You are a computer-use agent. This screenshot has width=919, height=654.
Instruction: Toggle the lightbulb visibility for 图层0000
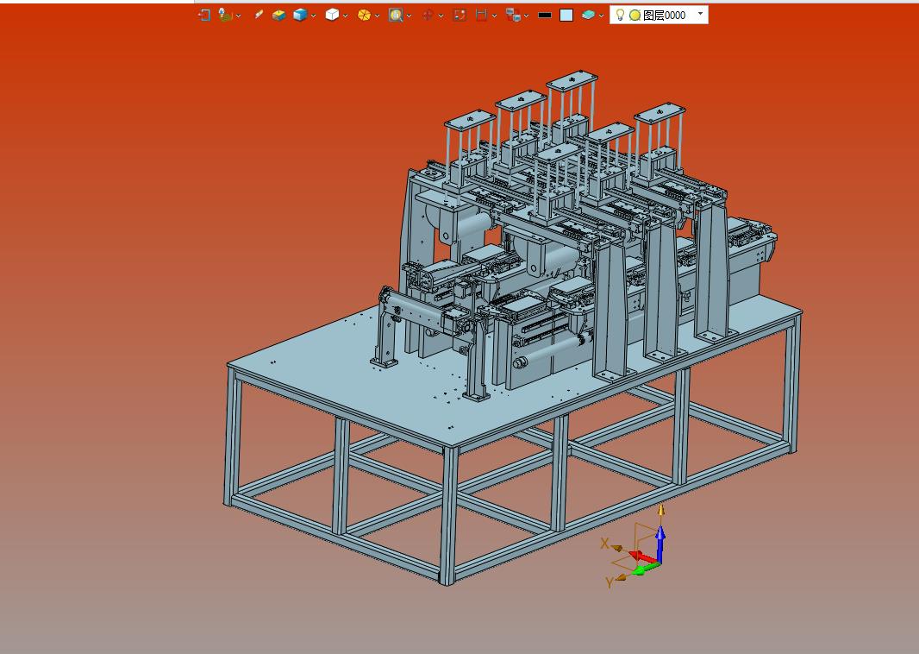point(620,15)
